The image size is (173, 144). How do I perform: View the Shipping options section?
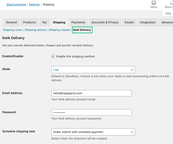tap(35, 30)
